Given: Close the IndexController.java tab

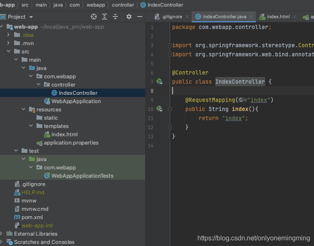Looking at the screenshot, I should click(251, 17).
